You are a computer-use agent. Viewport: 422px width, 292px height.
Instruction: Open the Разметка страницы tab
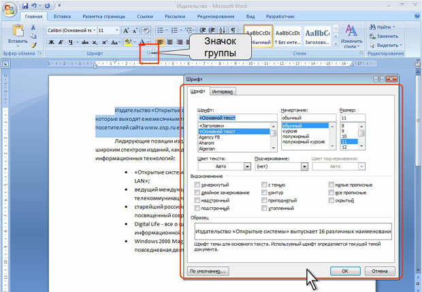[x=104, y=16]
